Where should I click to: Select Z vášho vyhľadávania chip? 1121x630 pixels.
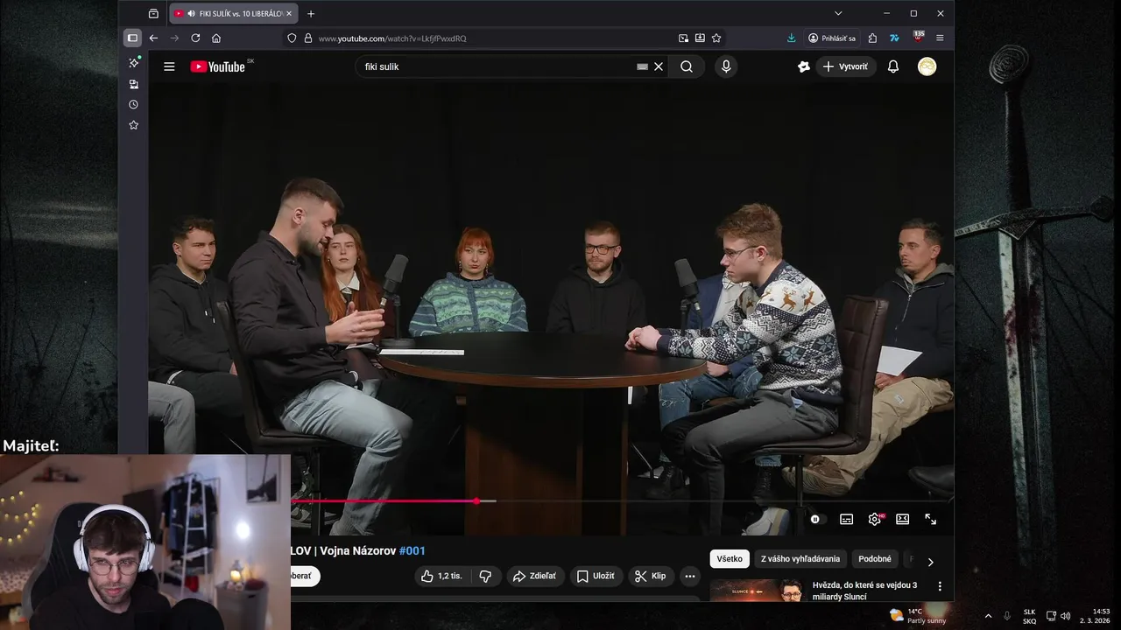point(800,559)
